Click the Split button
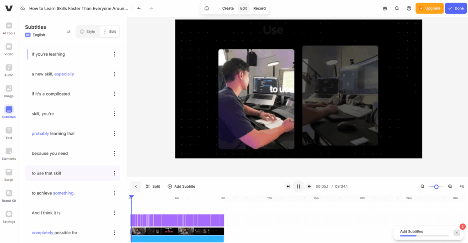 tap(153, 187)
